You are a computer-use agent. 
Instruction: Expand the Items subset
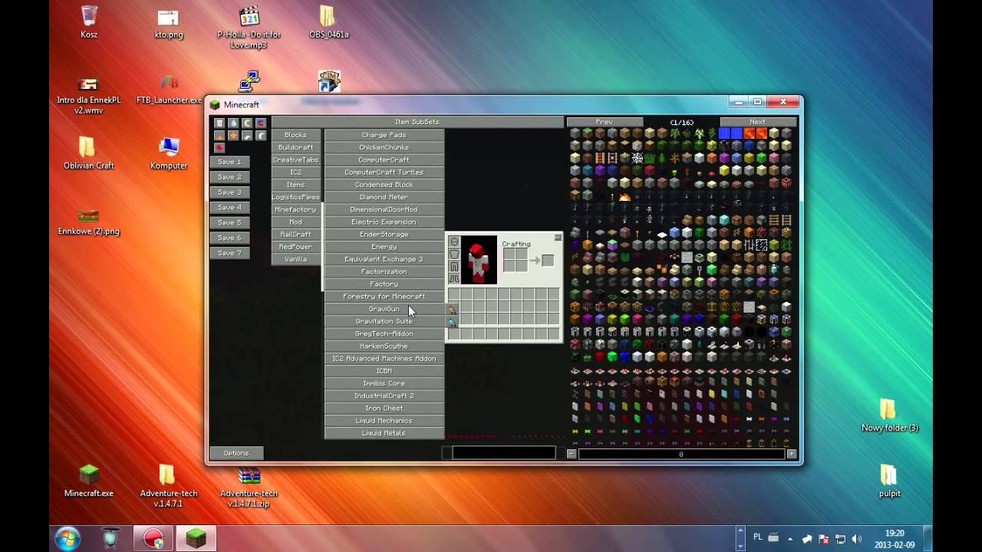[x=295, y=185]
